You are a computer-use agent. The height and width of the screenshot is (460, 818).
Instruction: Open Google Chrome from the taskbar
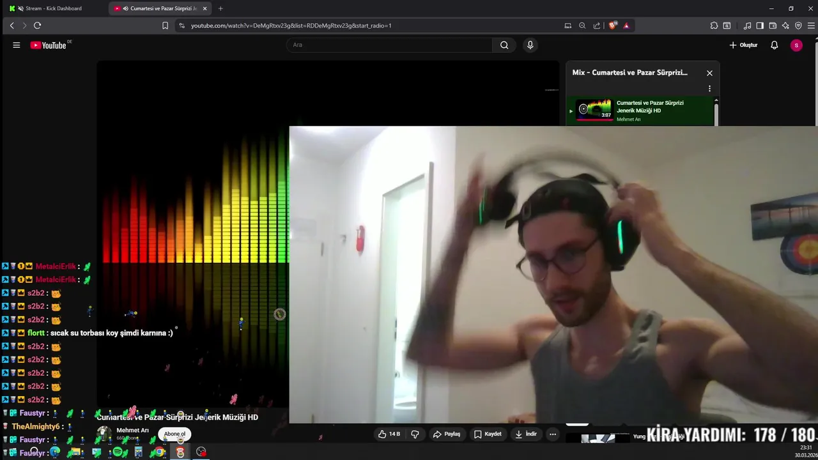coord(159,452)
